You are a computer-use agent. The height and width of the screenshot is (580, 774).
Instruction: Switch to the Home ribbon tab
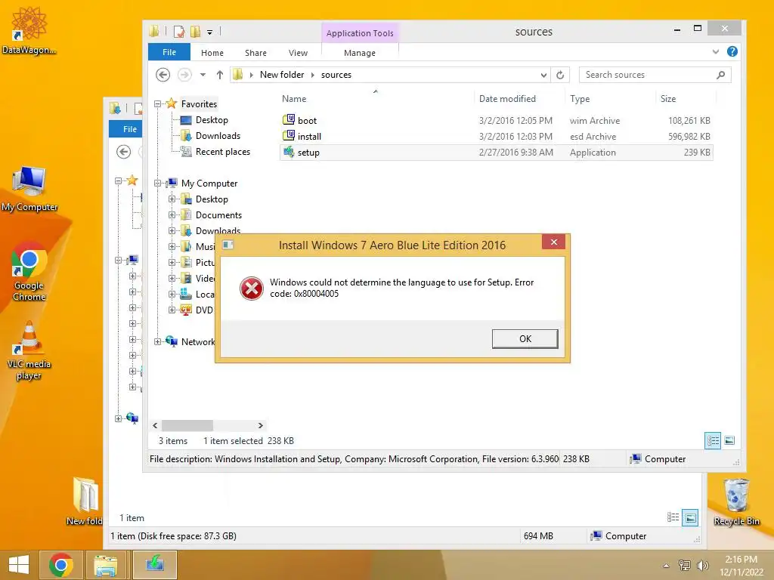point(212,53)
